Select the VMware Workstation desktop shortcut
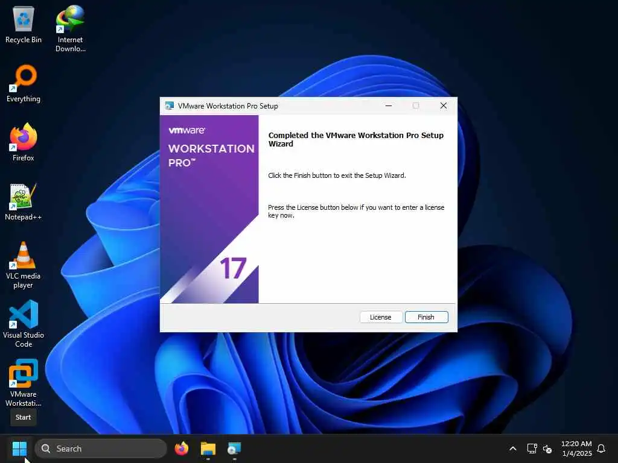Screen dimensions: 618x463 click(x=24, y=383)
